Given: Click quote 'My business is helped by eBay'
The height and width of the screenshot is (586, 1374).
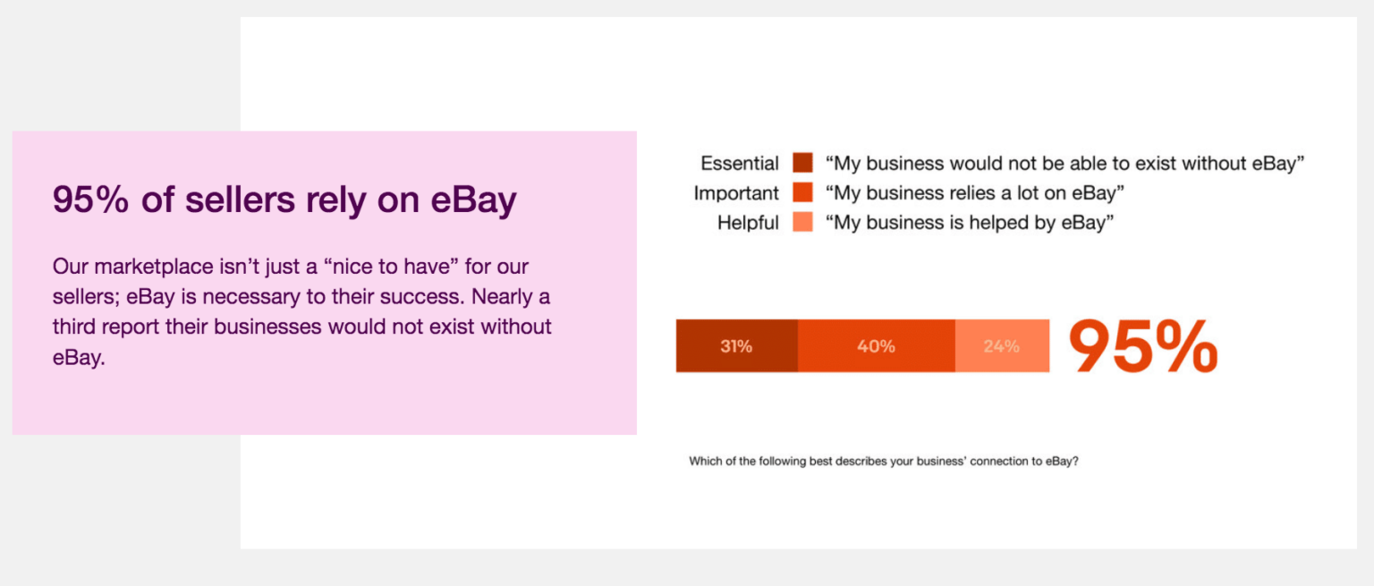Looking at the screenshot, I should coord(970,222).
